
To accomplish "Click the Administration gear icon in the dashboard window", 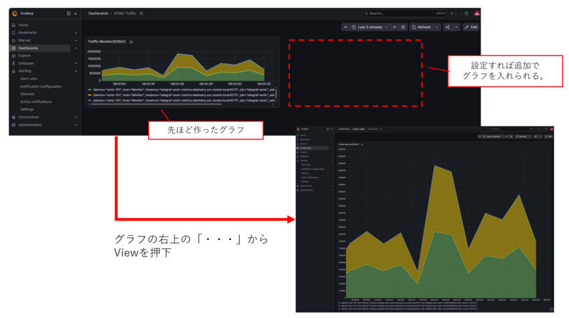I will (x=14, y=125).
